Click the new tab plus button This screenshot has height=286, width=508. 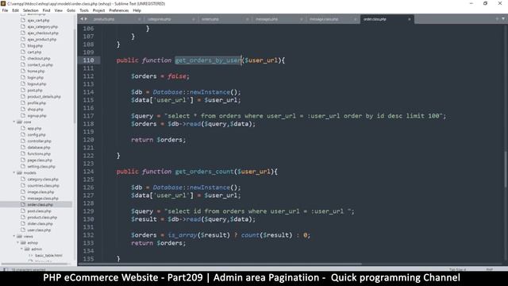[x=497, y=19]
